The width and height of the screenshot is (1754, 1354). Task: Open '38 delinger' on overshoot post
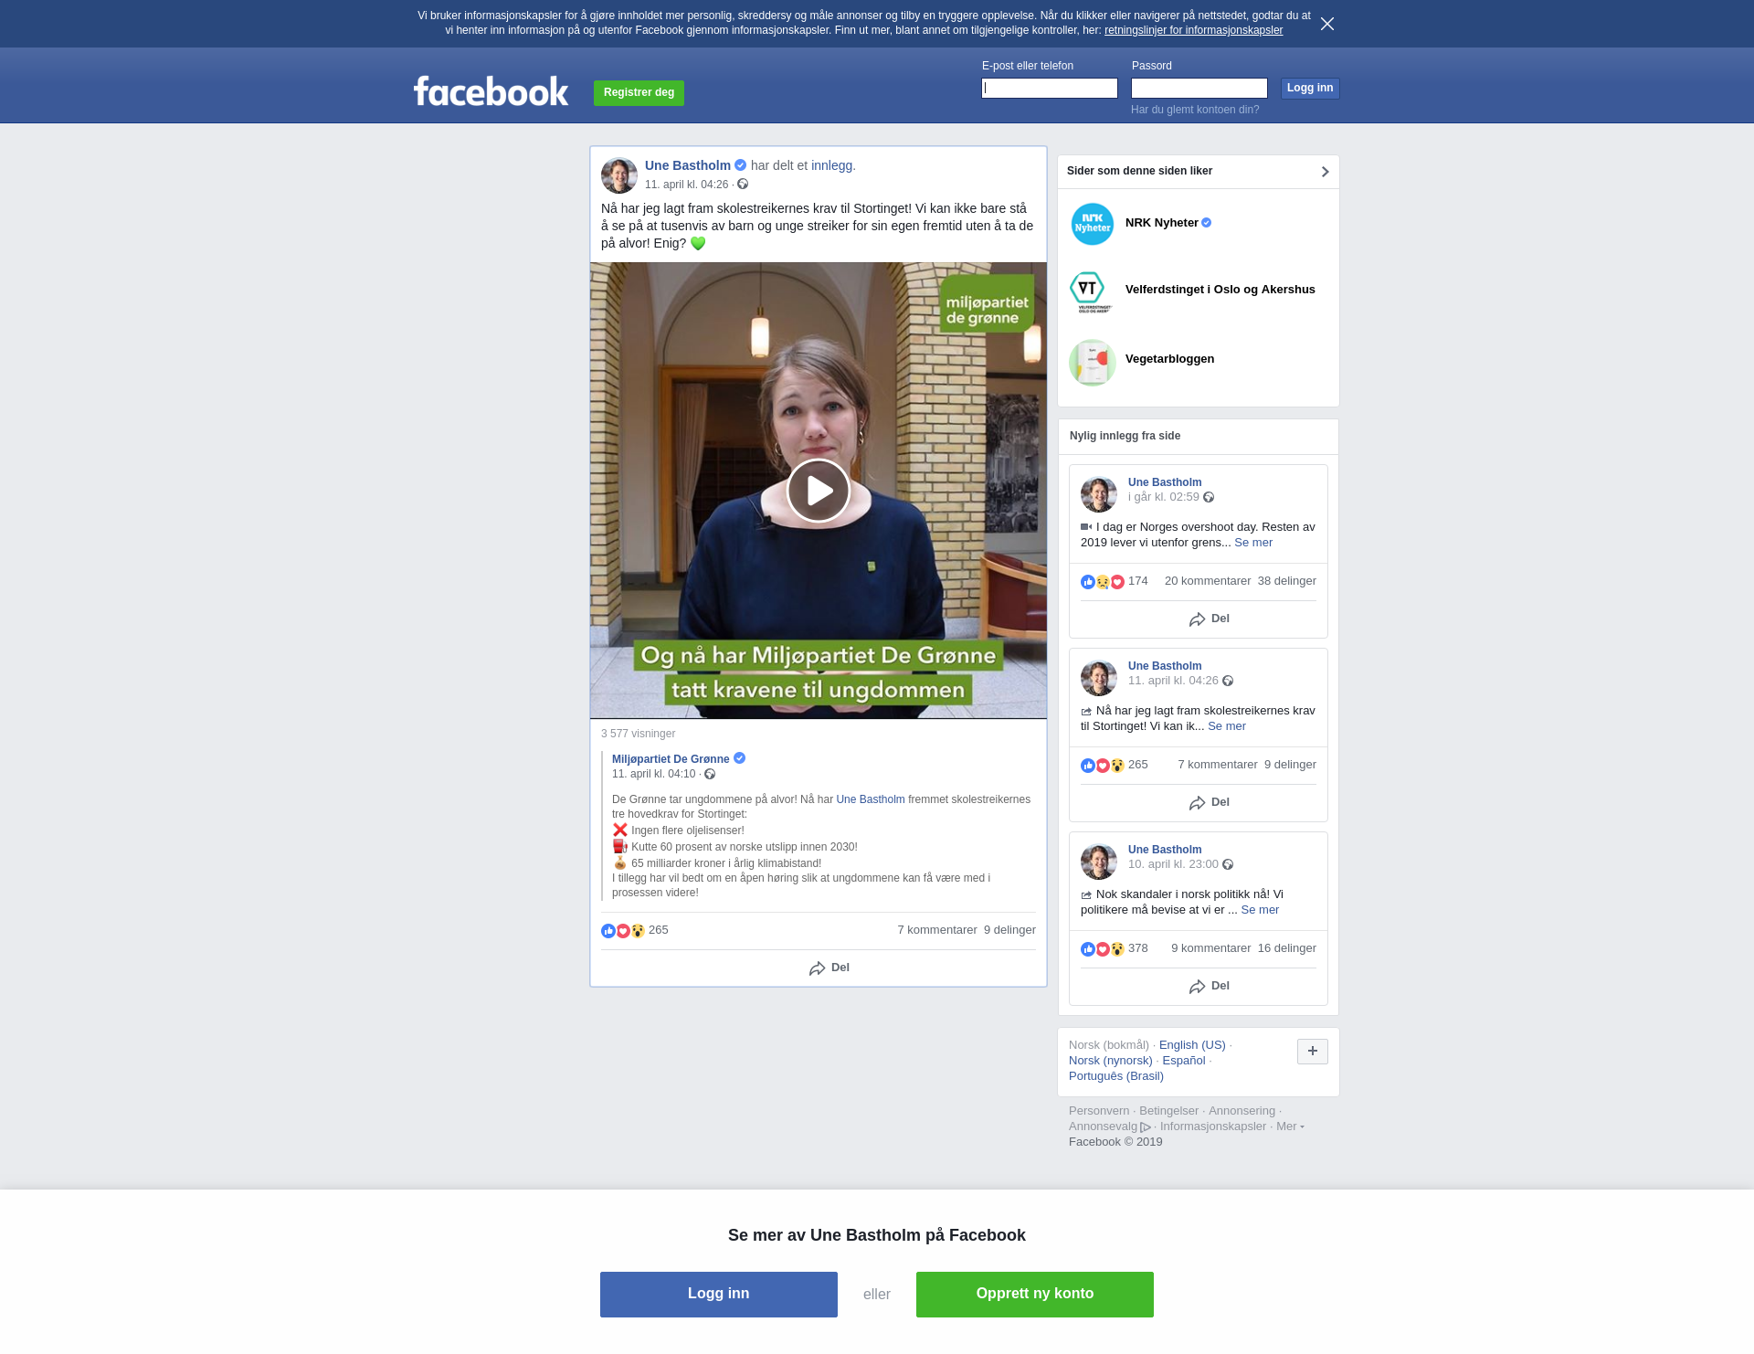[1287, 581]
